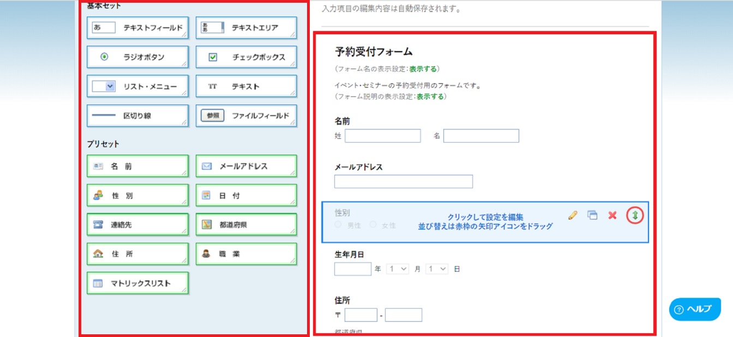Viewport: 733px width, 337px height.
Task: Add the メールアドレス preset item
Action: (x=246, y=166)
